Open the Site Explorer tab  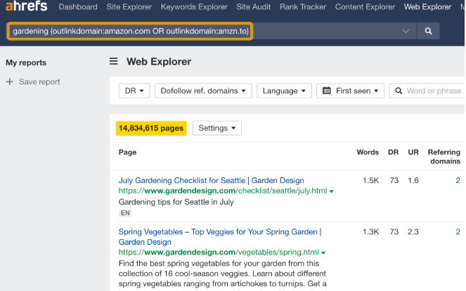129,7
